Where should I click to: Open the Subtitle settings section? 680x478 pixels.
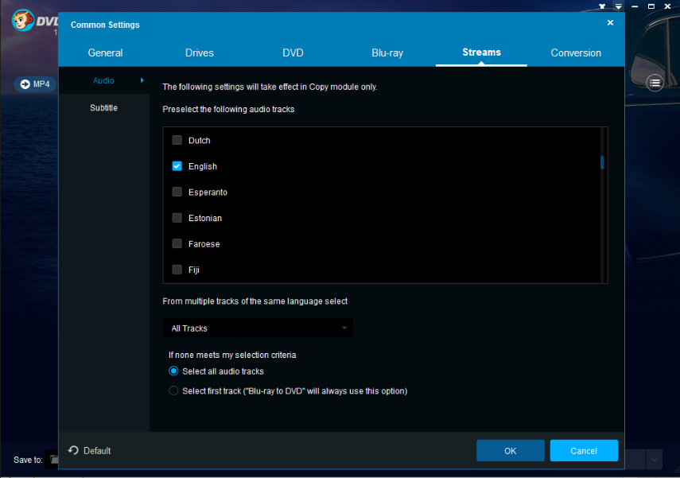point(103,107)
